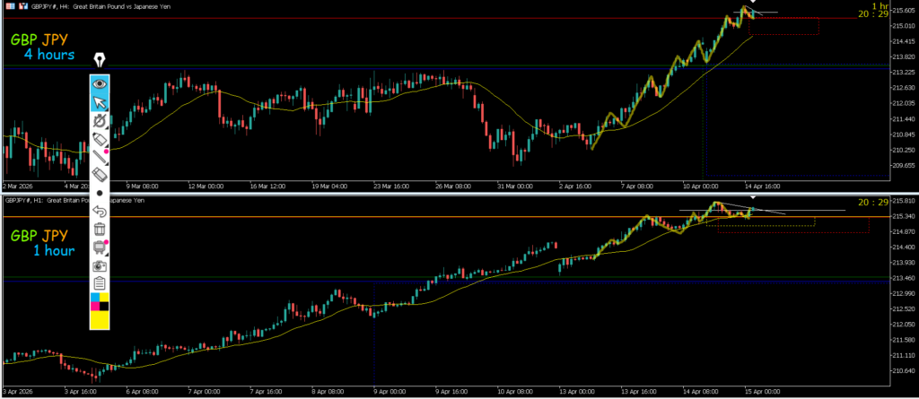Click the camera screenshot icon
This screenshot has height=399, width=919.
click(100, 265)
